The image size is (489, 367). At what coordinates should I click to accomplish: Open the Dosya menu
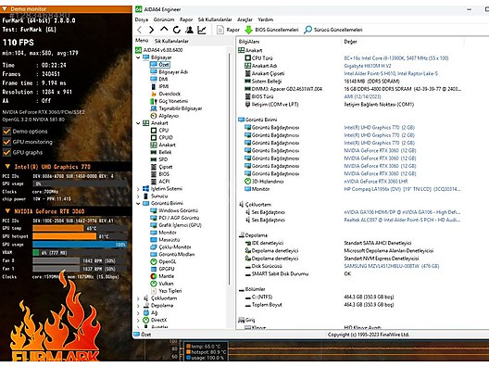click(142, 19)
